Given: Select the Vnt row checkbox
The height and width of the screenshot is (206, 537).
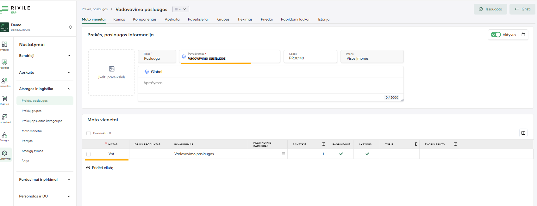Looking at the screenshot, I should click(x=89, y=154).
